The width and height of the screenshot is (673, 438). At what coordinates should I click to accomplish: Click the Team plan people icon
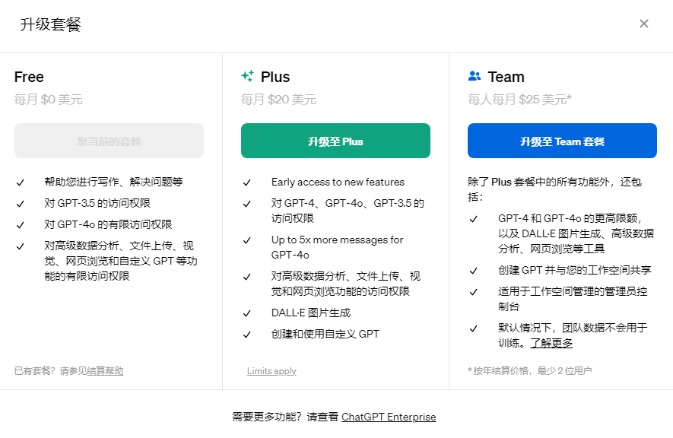475,76
